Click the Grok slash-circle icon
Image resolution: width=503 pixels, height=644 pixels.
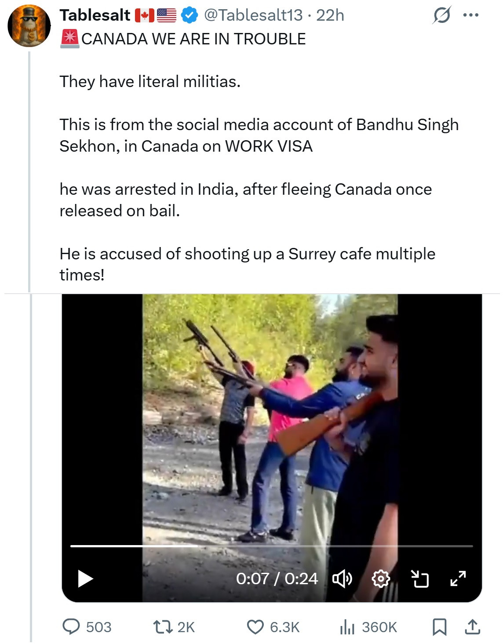(x=441, y=15)
